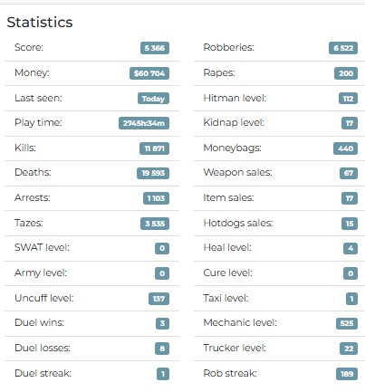This screenshot has width=365, height=392.
Task: Select the Hitman level value 112
Action: tap(348, 99)
